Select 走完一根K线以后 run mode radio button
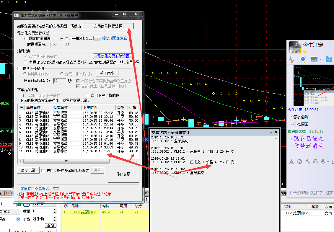 coord(62,38)
